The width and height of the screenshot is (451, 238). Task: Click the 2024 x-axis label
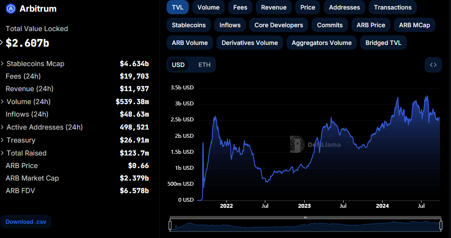383,206
